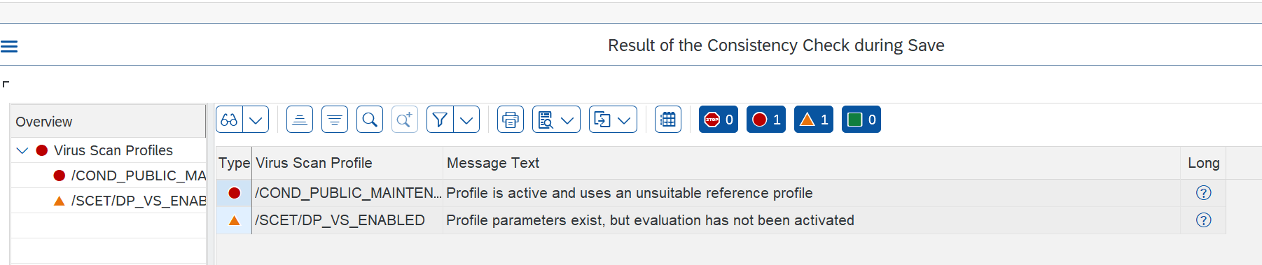This screenshot has width=1262, height=265.
Task: Select /SCET/DP_VS_ENAB item in the Overview tree
Action: coord(139,201)
